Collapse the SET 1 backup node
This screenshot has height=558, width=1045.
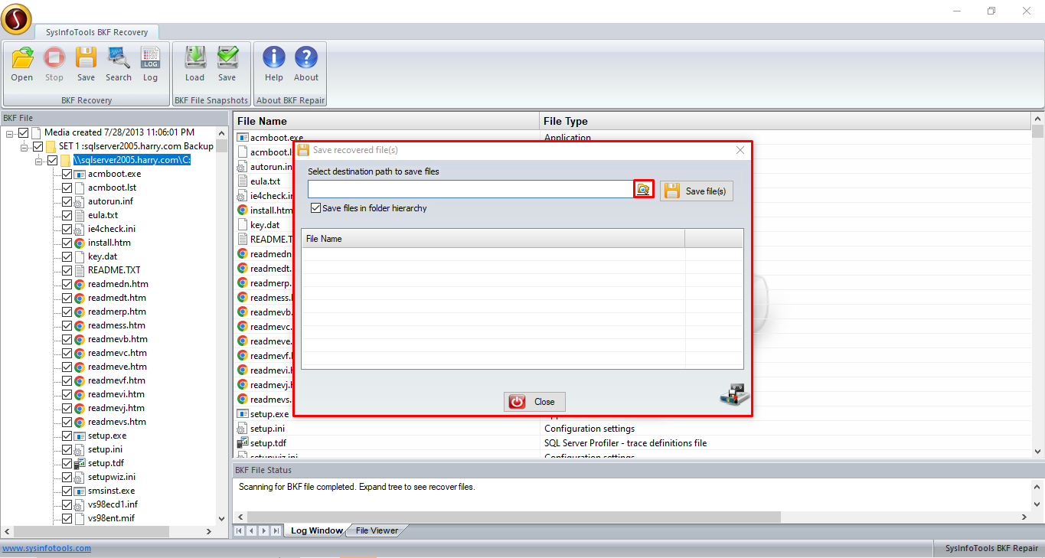[24, 147]
